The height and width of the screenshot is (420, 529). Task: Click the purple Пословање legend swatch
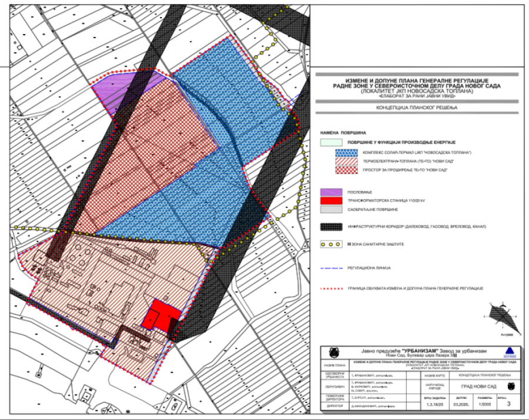tap(332, 191)
